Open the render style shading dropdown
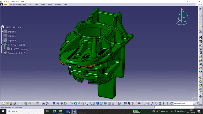The height and width of the screenshot is (114, 203). [107, 104]
